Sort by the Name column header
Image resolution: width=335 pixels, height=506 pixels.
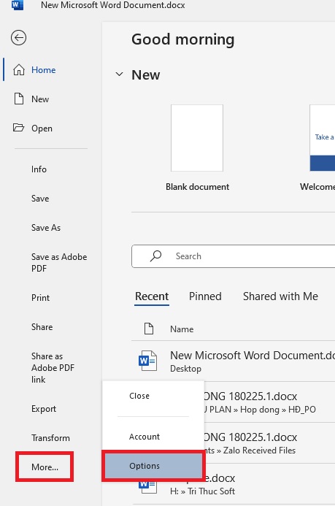pos(182,329)
